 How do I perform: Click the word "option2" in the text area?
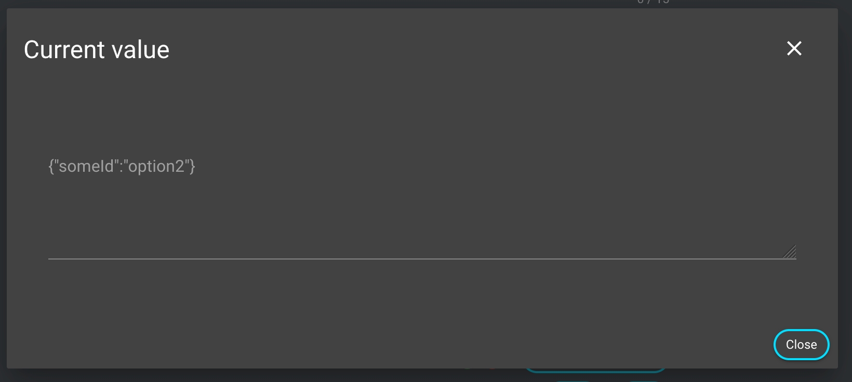[x=156, y=167]
